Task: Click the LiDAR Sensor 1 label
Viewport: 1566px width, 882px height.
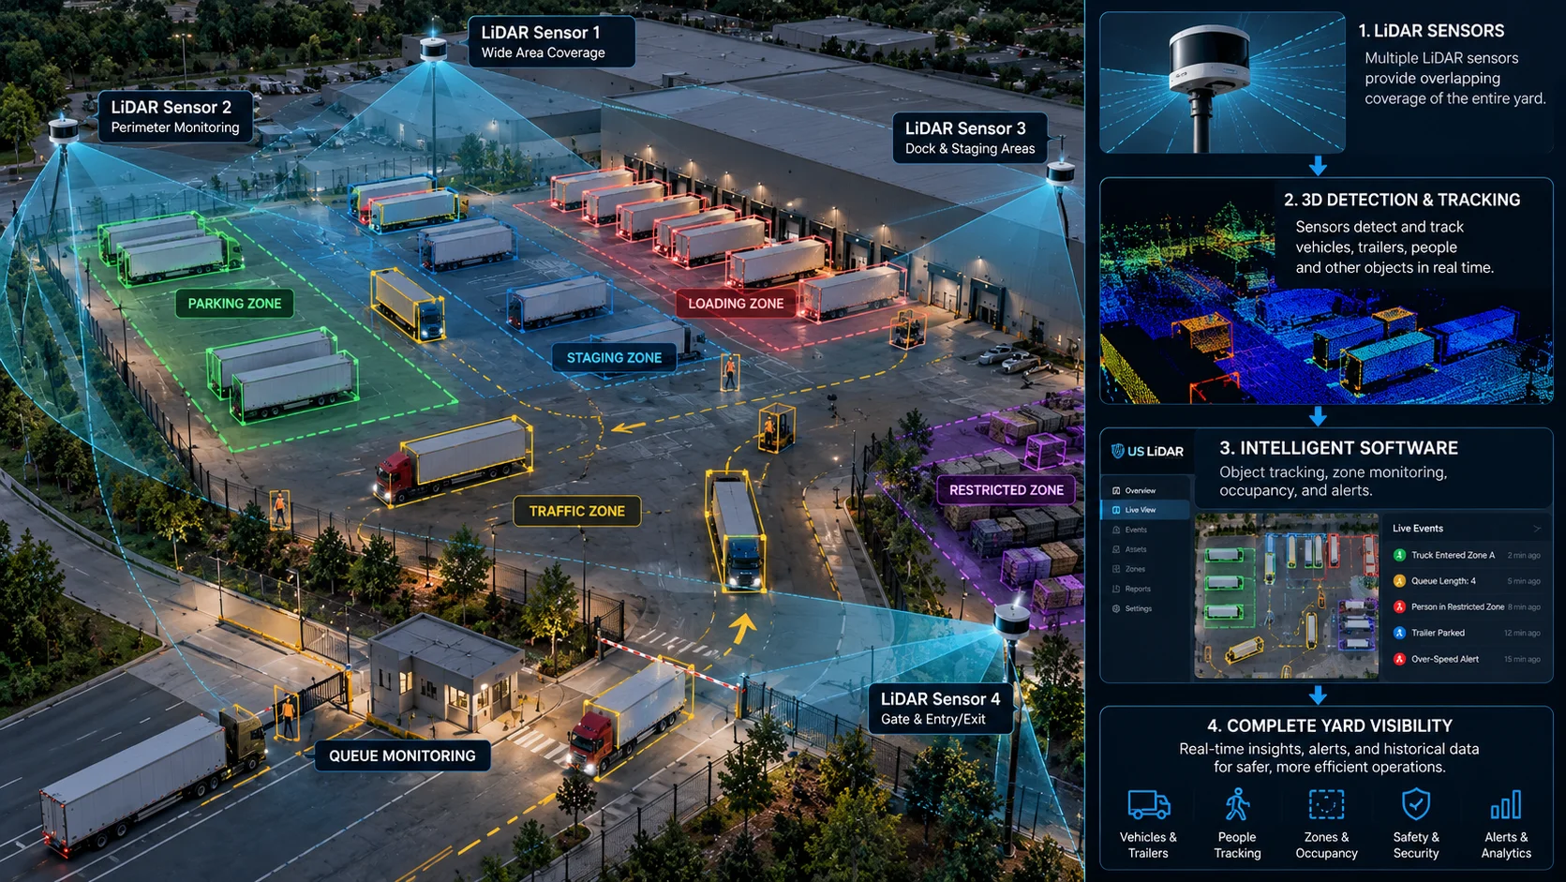Action: pyautogui.click(x=551, y=41)
